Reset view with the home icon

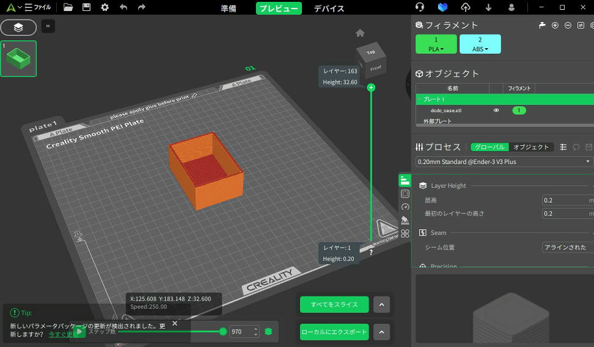coord(360,33)
